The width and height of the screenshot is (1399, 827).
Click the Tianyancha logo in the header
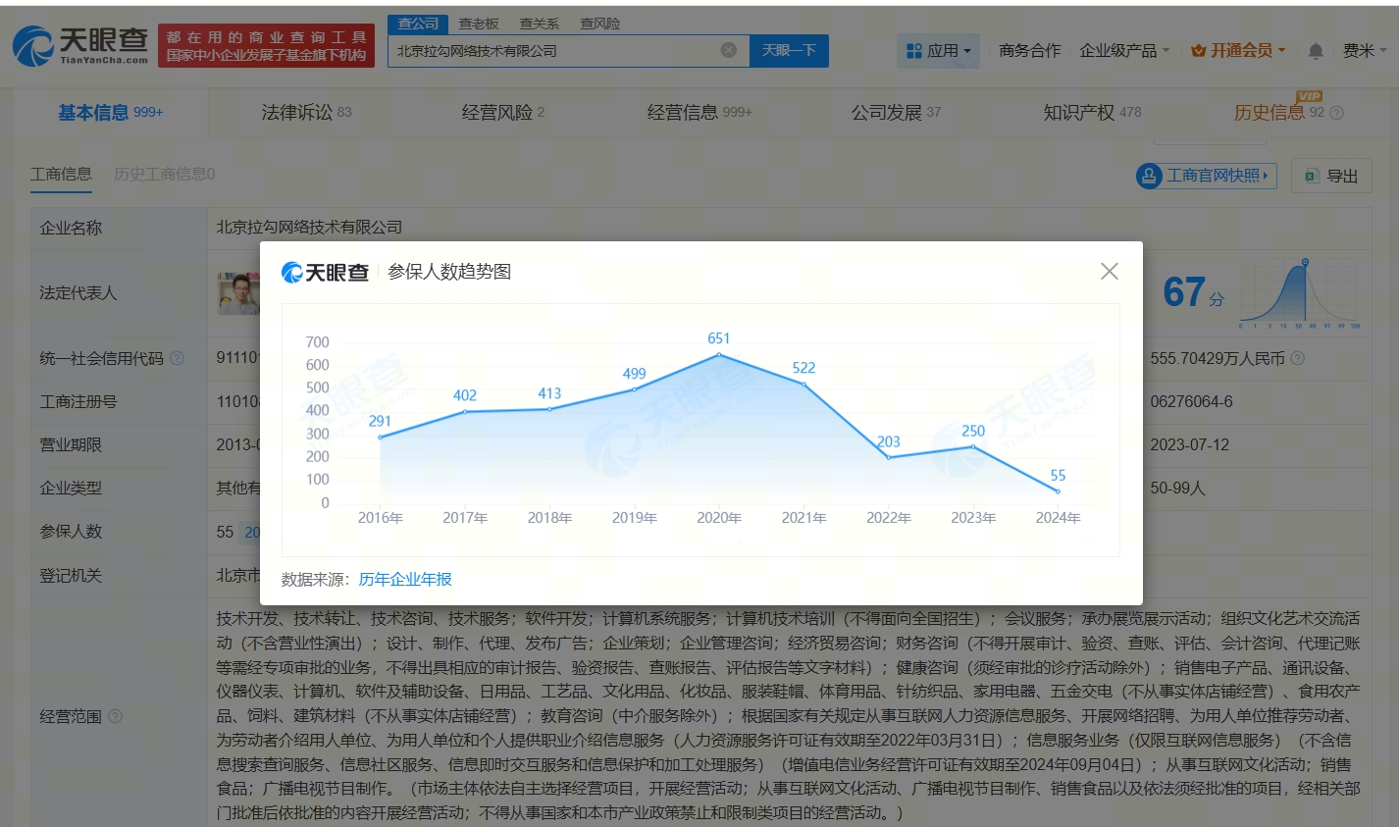80,46
